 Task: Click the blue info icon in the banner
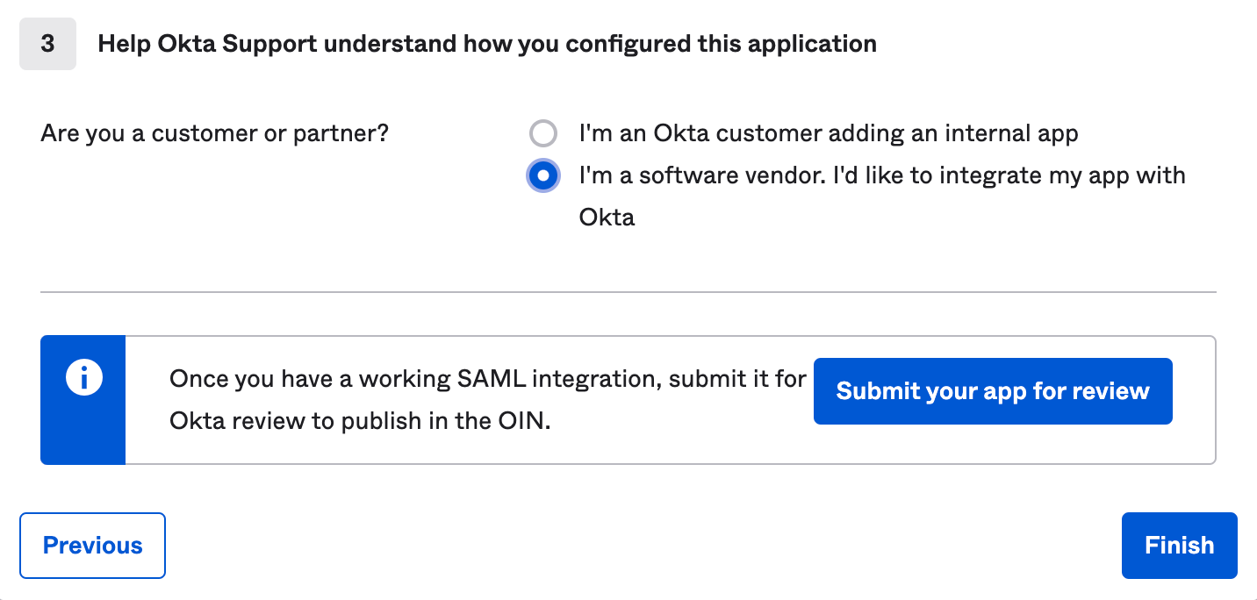point(82,377)
